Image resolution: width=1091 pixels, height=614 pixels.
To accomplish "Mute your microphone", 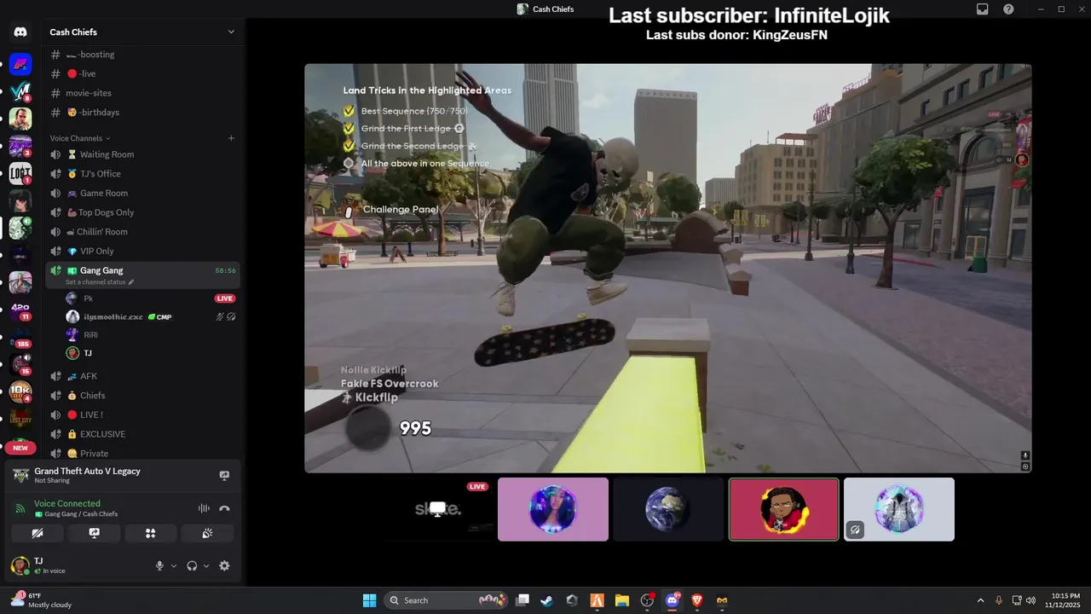I will 159,565.
